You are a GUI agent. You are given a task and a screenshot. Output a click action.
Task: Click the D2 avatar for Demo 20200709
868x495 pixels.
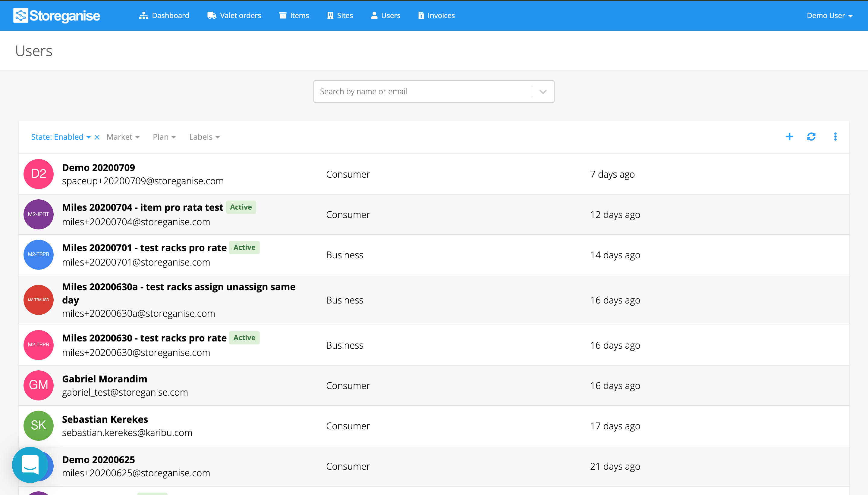(x=39, y=174)
